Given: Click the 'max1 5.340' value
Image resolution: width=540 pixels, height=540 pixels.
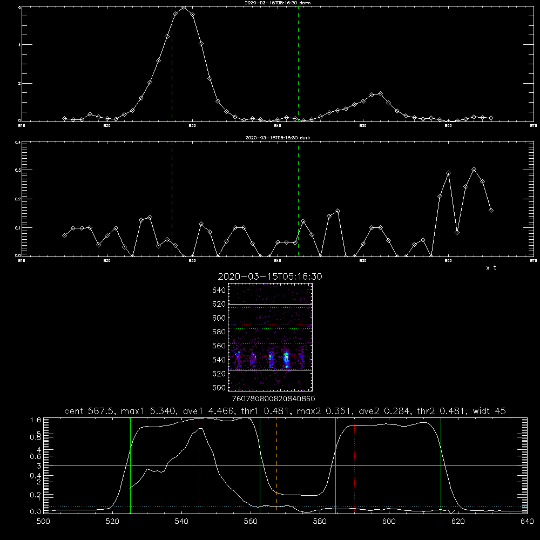Looking at the screenshot, I should [148, 411].
